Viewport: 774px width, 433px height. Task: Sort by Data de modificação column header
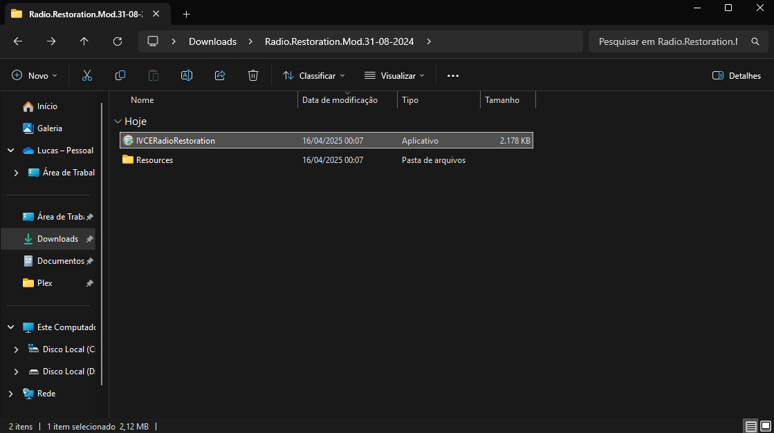pos(340,100)
